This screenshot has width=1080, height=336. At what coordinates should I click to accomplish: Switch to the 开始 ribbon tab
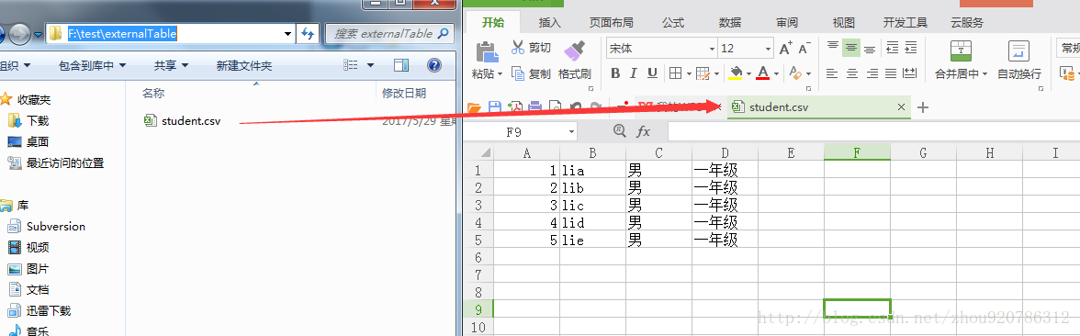[x=492, y=22]
